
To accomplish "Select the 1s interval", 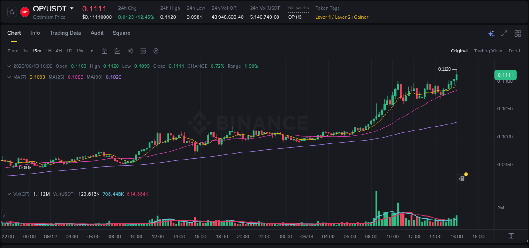I will [25, 51].
